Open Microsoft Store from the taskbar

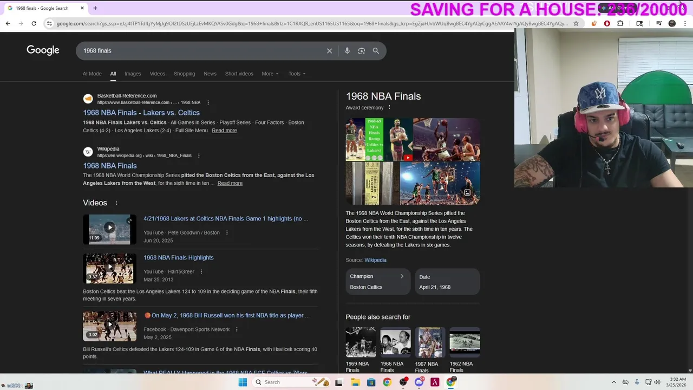click(371, 382)
